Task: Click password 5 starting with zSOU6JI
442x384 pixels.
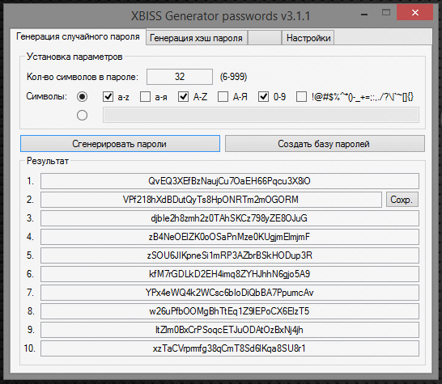Action: [x=230, y=255]
